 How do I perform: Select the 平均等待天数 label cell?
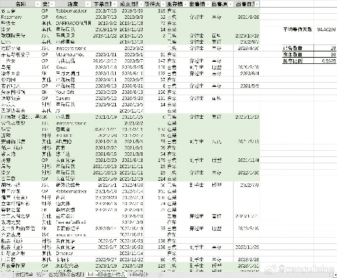298,29
